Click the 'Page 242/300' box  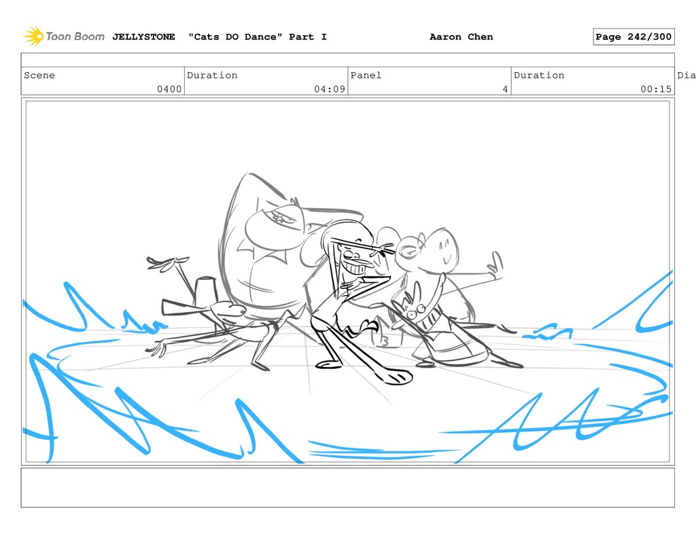[633, 37]
